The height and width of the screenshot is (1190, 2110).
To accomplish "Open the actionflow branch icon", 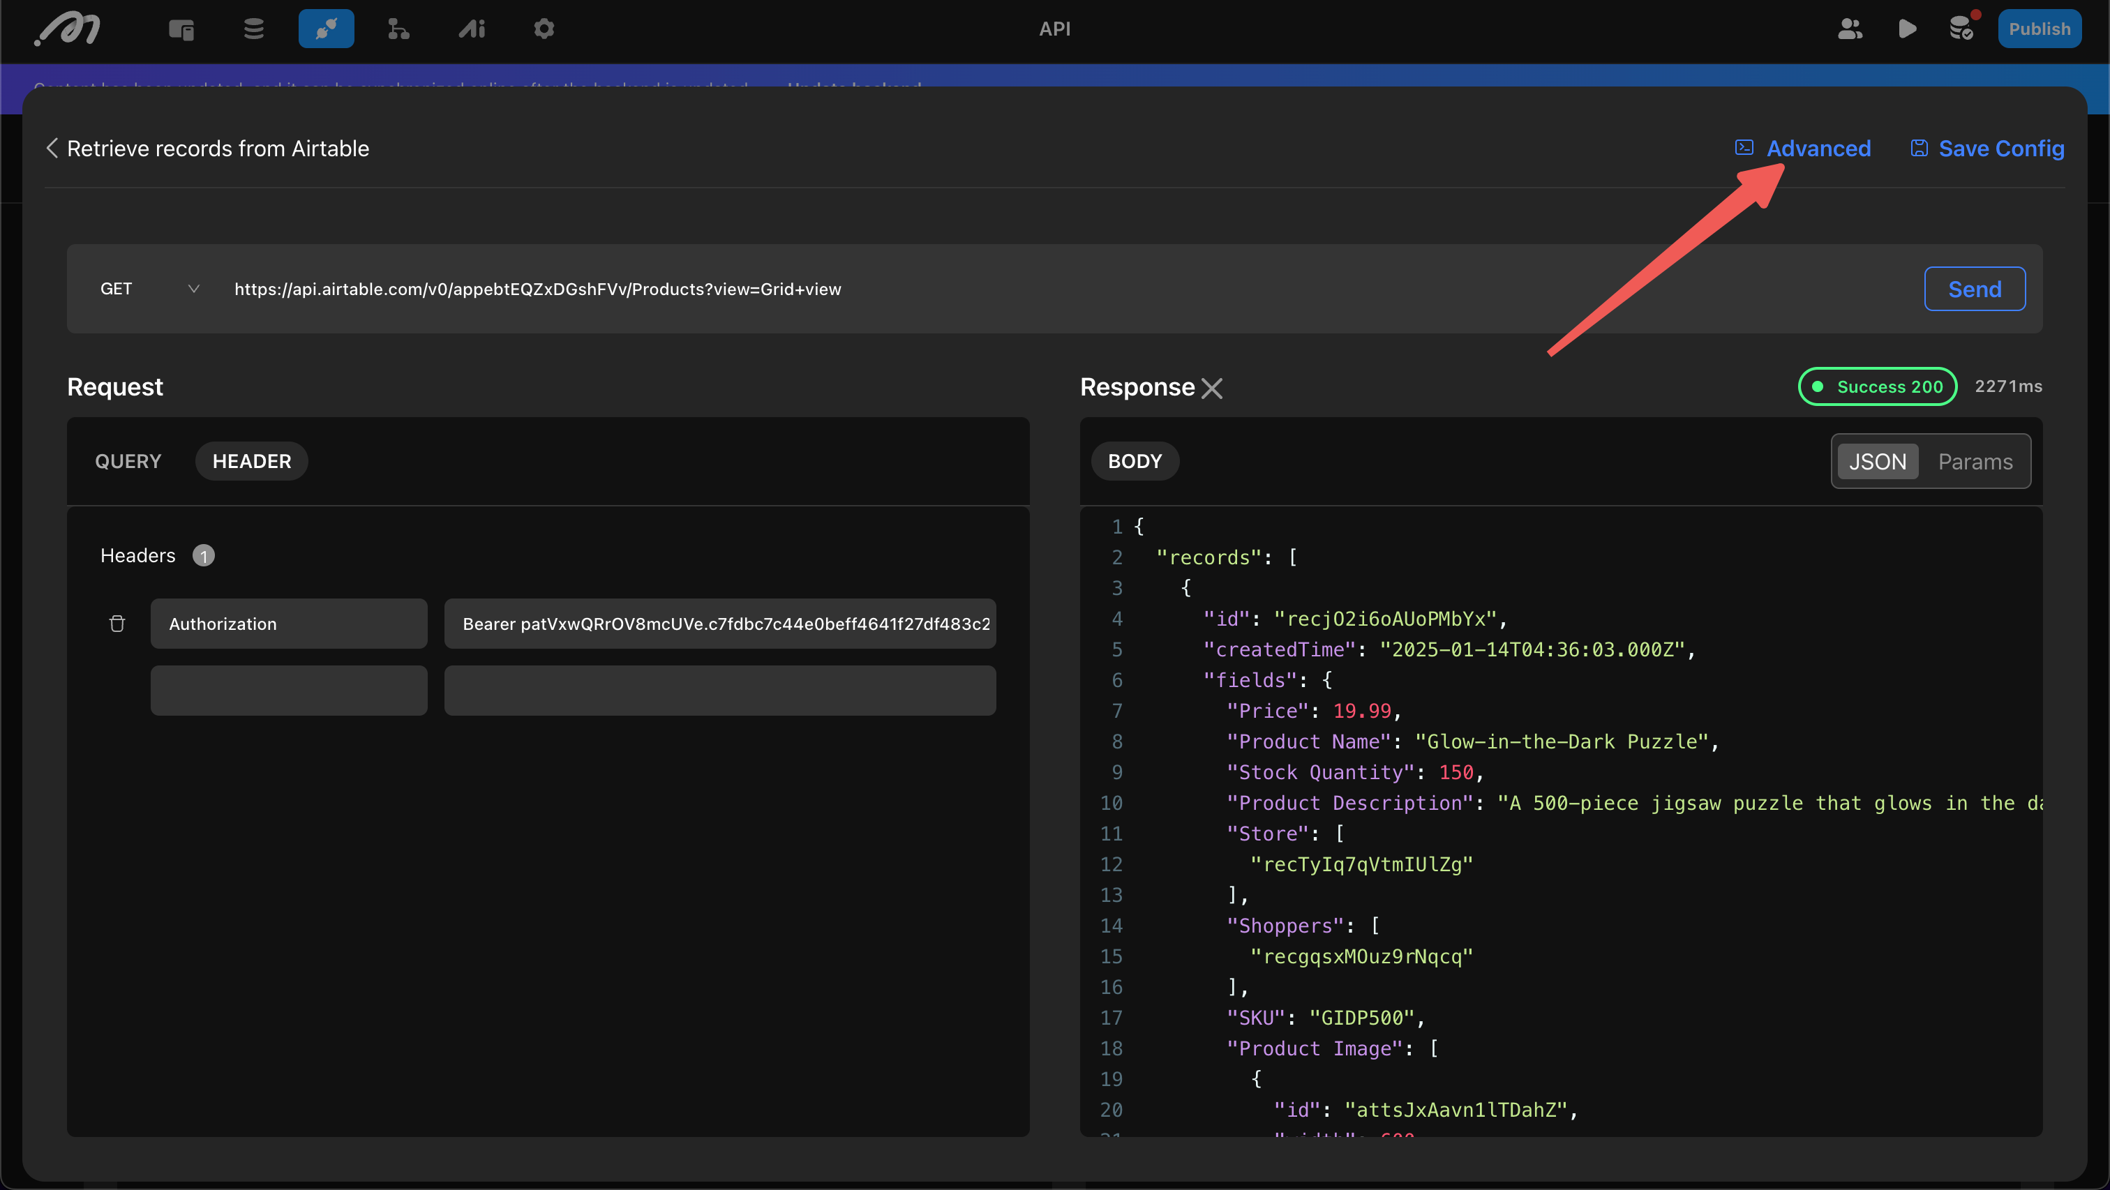I will [x=398, y=29].
